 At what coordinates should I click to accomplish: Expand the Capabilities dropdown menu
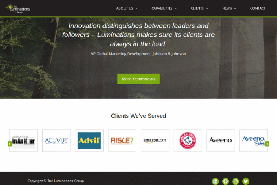(164, 8)
